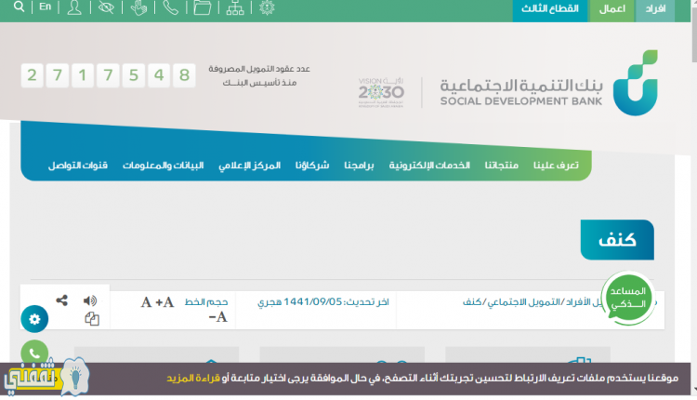Click the Vision 2030 logo
Screen dimensions: 697x400
point(381,92)
